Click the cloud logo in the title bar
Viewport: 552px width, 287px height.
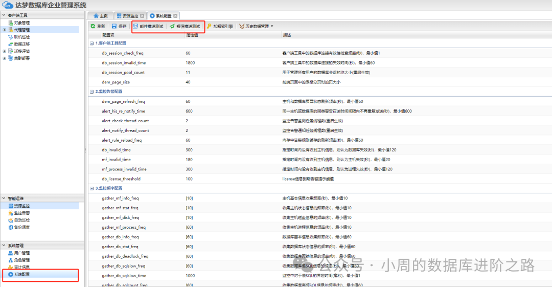pos(7,5)
